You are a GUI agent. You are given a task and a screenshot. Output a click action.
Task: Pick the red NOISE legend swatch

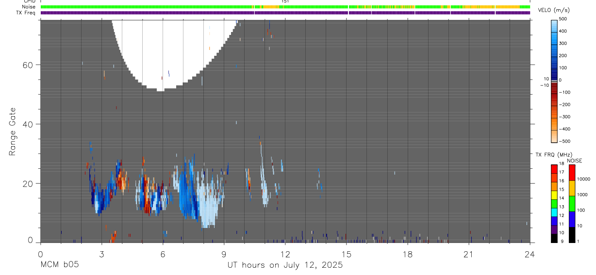[x=572, y=173]
